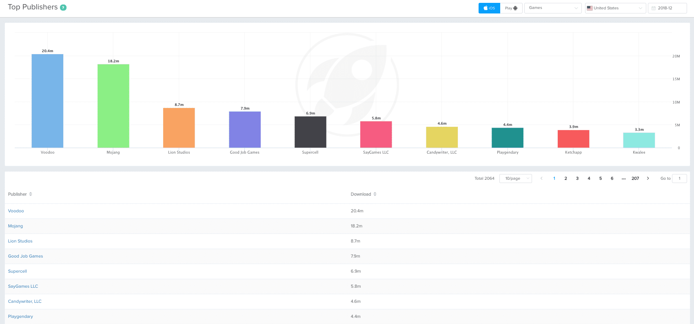Click the orange Lion Studios chart bar
Viewport: 694px width, 324px height.
coord(179,128)
